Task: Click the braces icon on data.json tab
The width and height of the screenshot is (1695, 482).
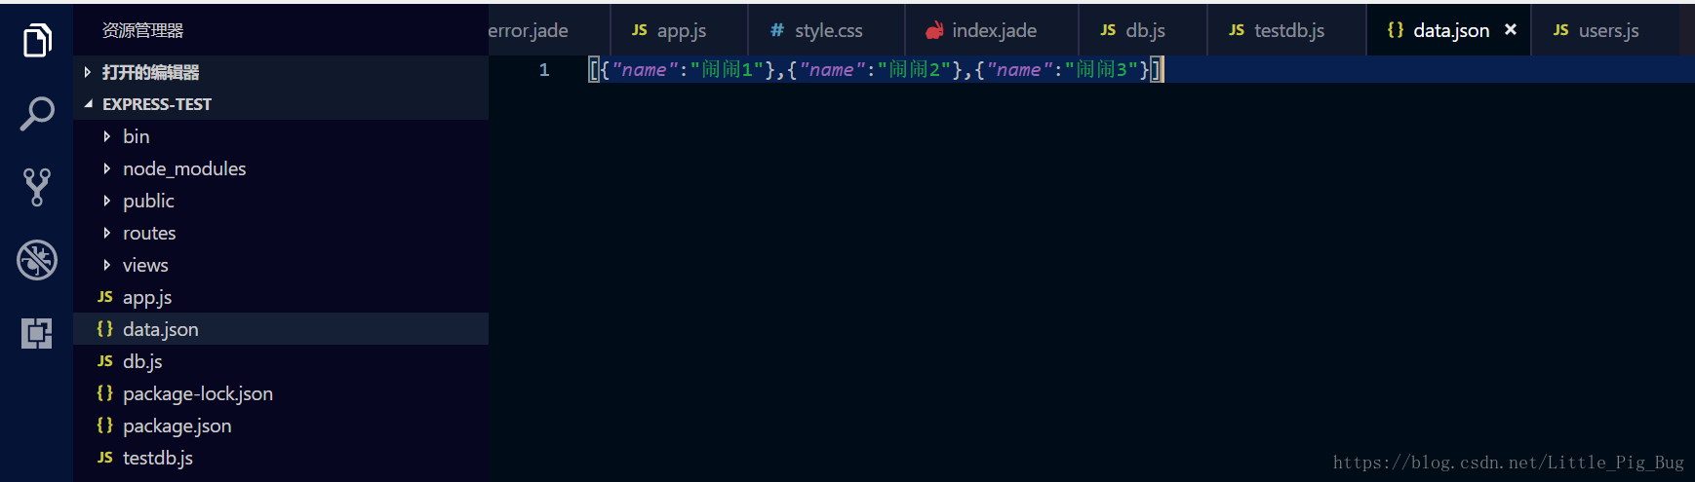Action: point(1396,30)
